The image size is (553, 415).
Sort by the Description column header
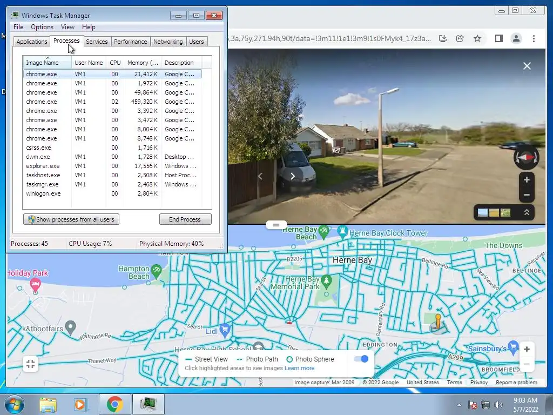pos(181,63)
